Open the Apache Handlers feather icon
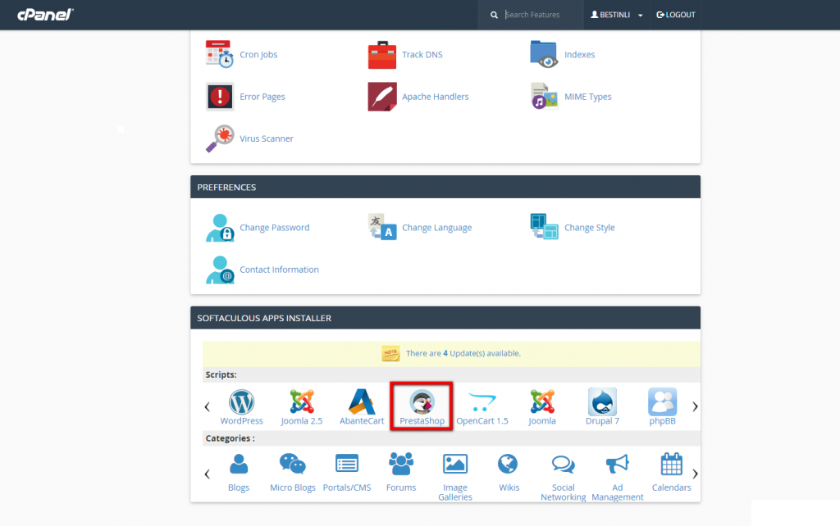840x526 pixels. (x=382, y=97)
